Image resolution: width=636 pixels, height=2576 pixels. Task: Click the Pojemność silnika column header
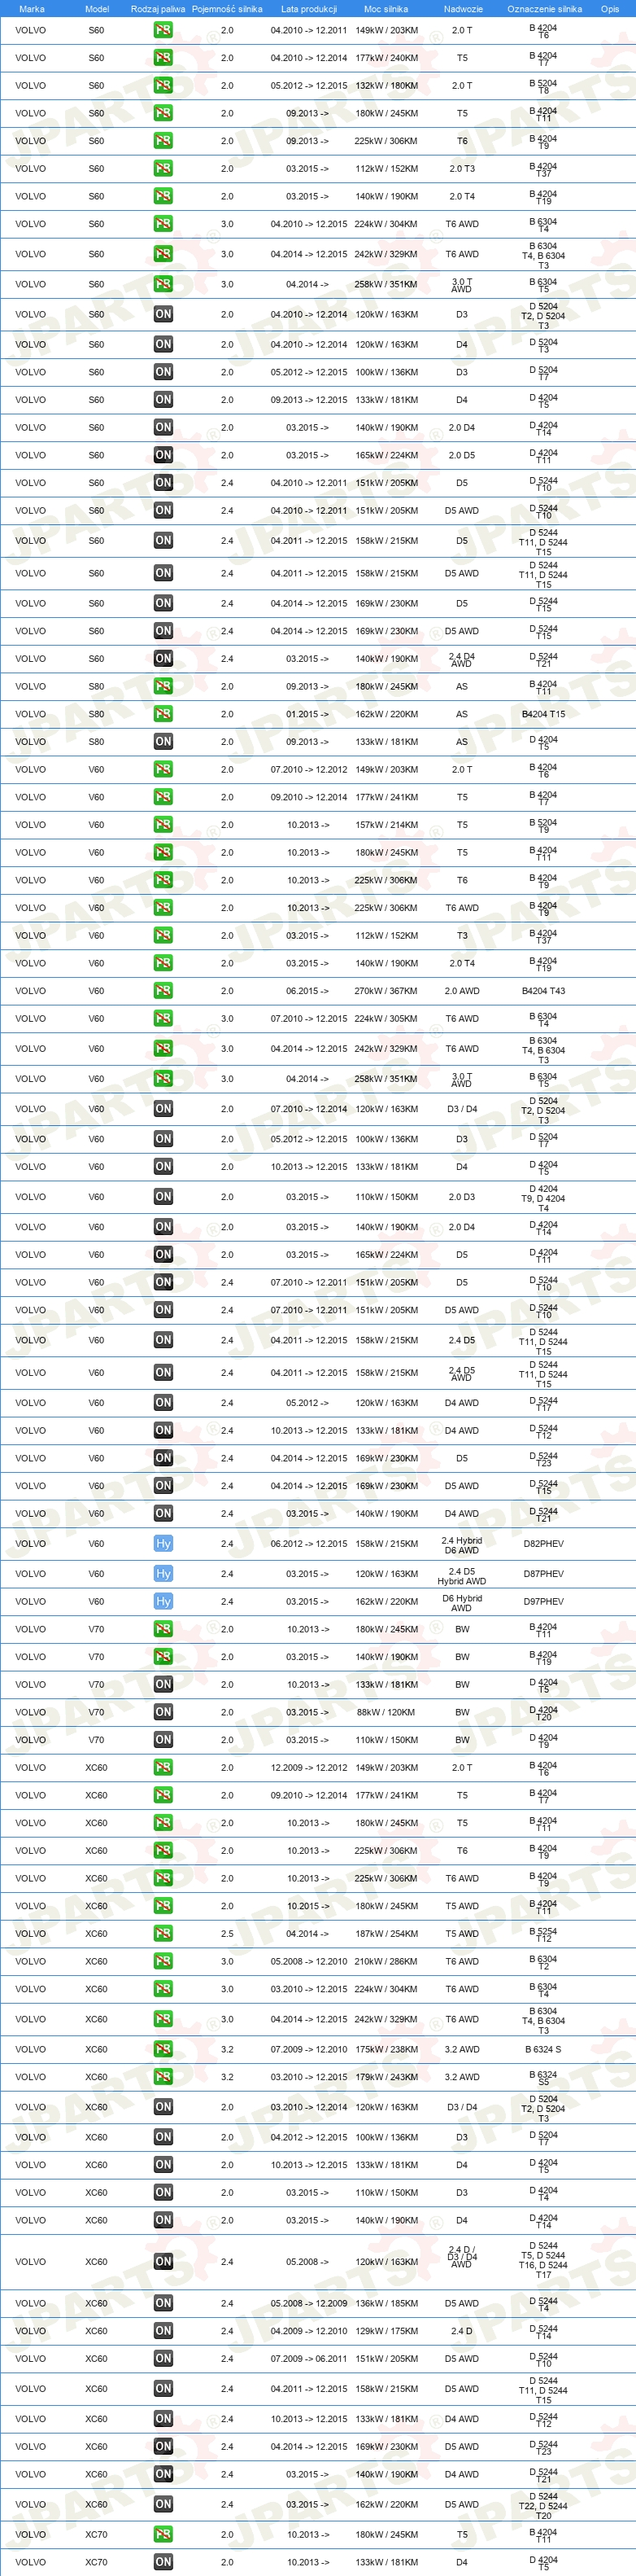(227, 9)
